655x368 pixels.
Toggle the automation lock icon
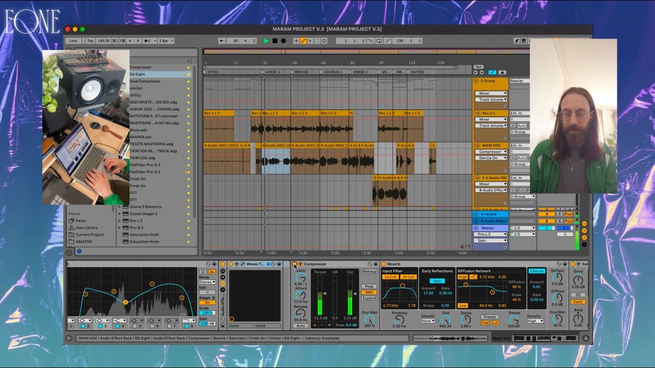click(502, 73)
